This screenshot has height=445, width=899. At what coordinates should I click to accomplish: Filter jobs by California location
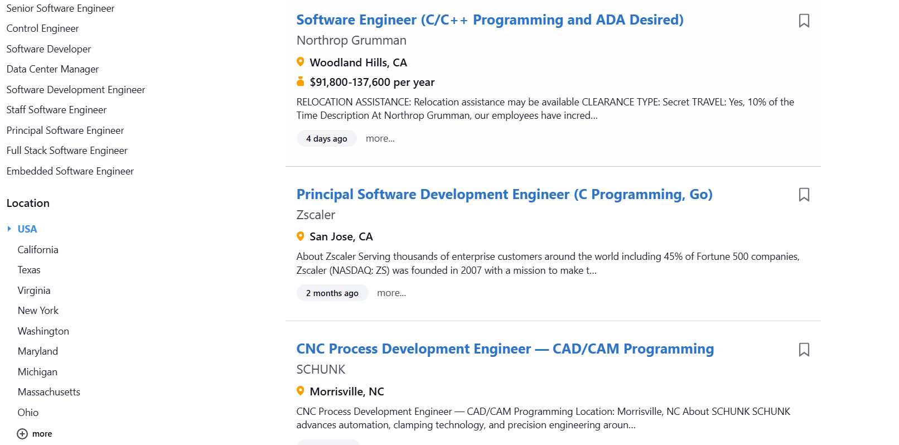point(38,250)
